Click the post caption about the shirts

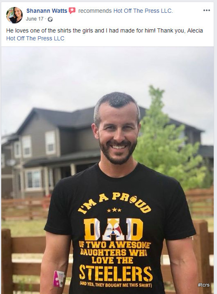[x=105, y=30]
